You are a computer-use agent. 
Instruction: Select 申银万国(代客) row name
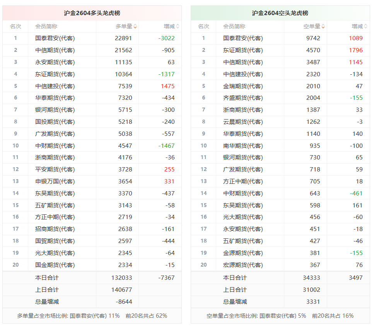[55, 181]
